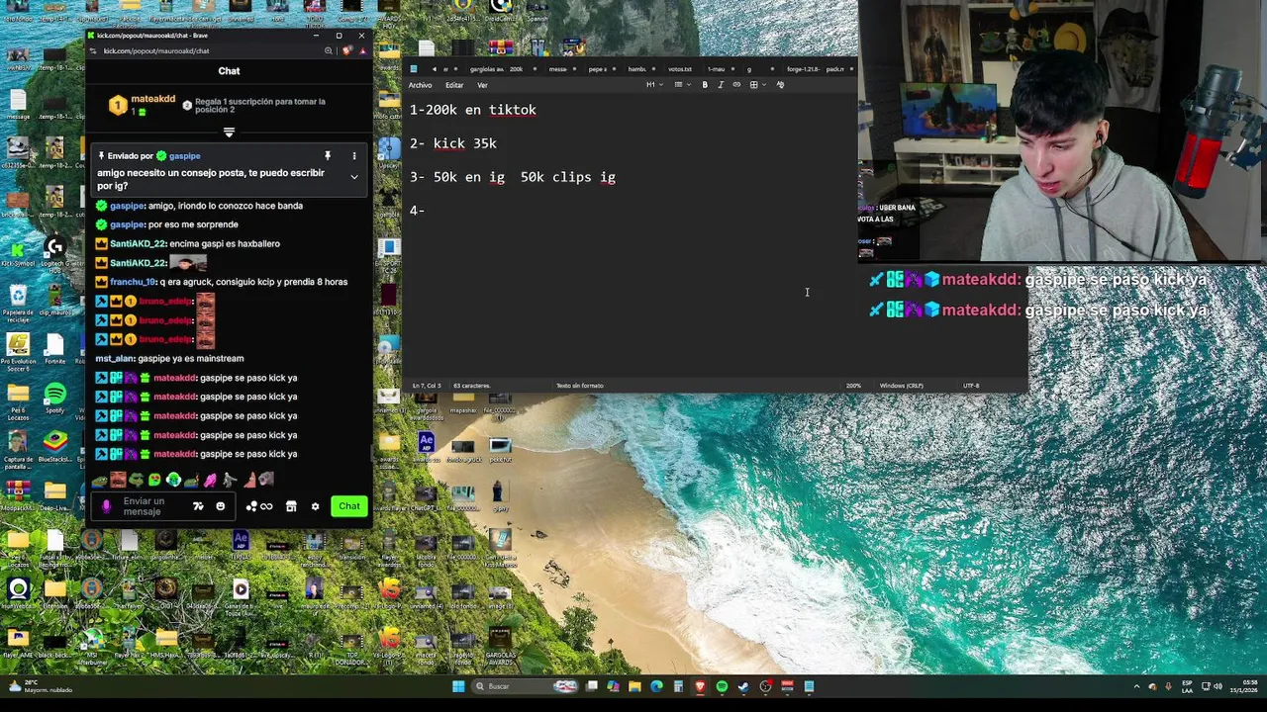Insert the Patrick Star emote

pos(247,480)
